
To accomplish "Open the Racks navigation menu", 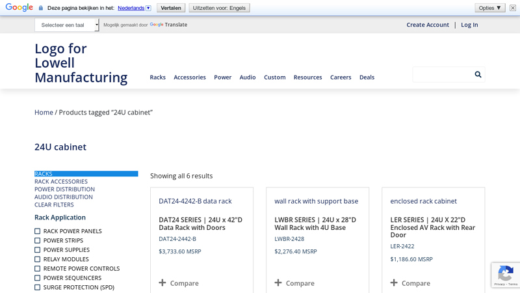I will (x=157, y=77).
